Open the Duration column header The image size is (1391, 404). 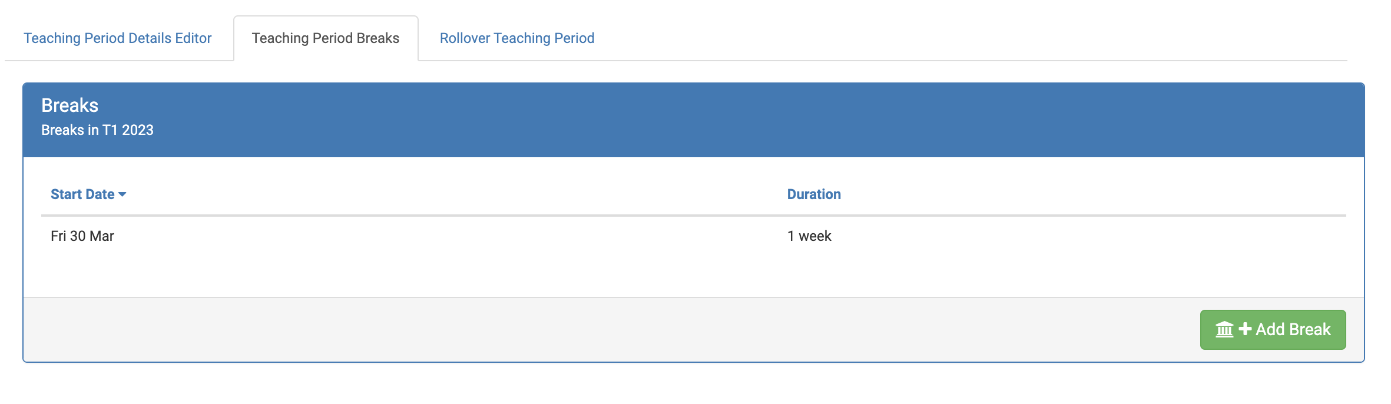[x=814, y=194]
